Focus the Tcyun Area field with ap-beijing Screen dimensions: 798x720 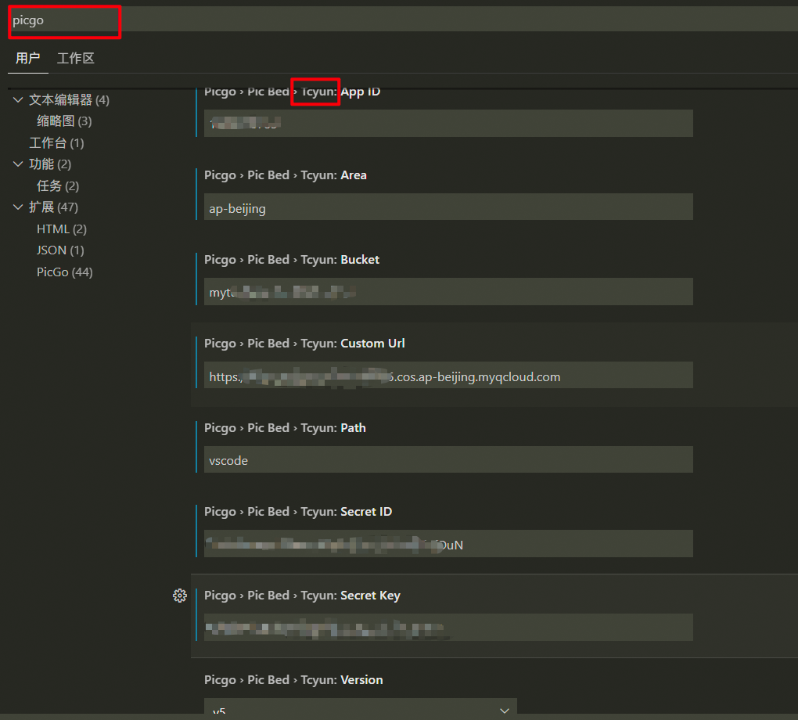[448, 207]
